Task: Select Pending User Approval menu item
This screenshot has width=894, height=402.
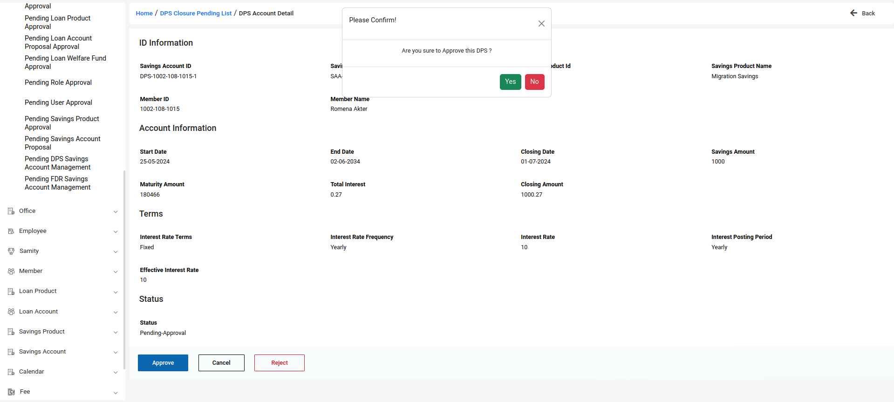Action: pos(58,102)
